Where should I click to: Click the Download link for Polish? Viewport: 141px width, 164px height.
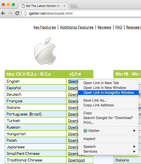click(x=73, y=140)
